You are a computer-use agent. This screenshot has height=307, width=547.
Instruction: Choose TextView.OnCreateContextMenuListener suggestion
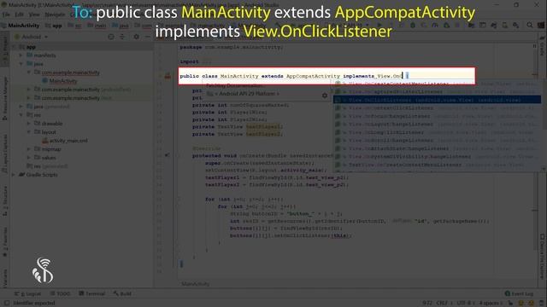437,165
